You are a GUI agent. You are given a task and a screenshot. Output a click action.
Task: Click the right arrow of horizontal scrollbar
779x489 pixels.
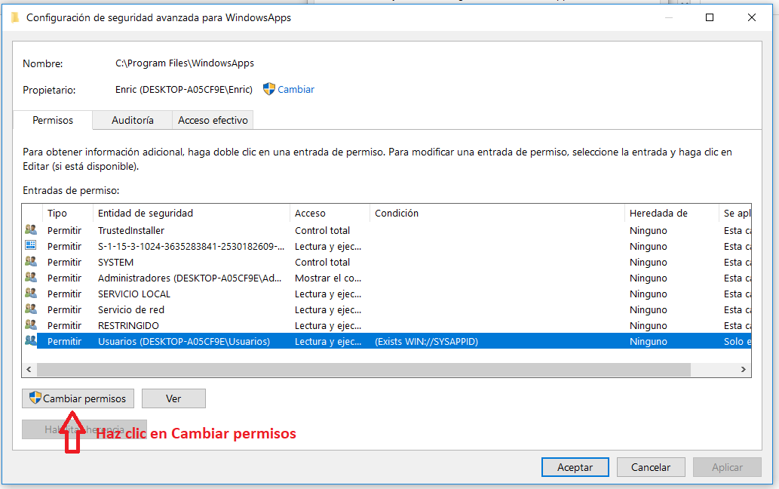[x=744, y=369]
